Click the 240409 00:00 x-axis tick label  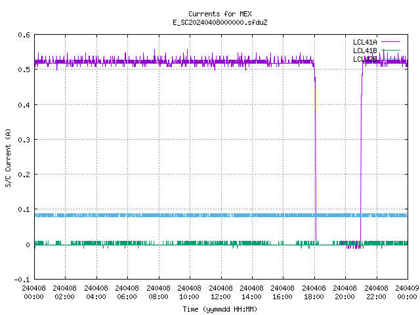407,292
